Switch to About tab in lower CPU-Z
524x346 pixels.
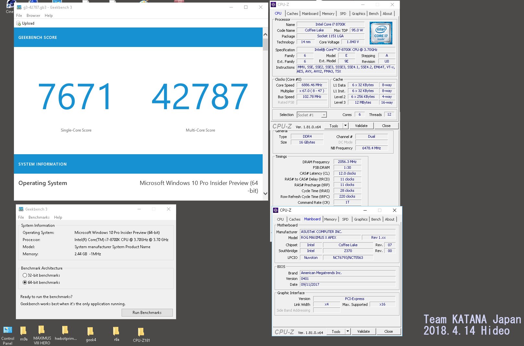(x=389, y=219)
